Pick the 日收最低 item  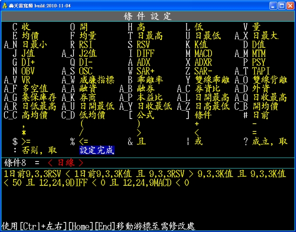(x=155, y=107)
